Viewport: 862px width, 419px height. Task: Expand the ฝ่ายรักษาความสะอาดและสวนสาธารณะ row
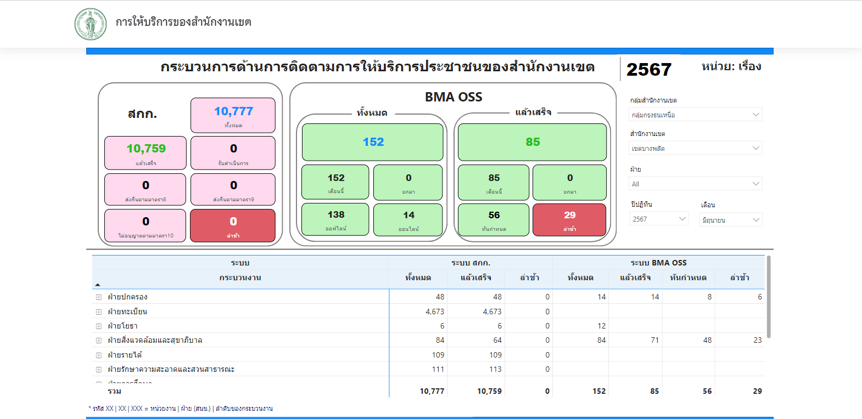99,370
